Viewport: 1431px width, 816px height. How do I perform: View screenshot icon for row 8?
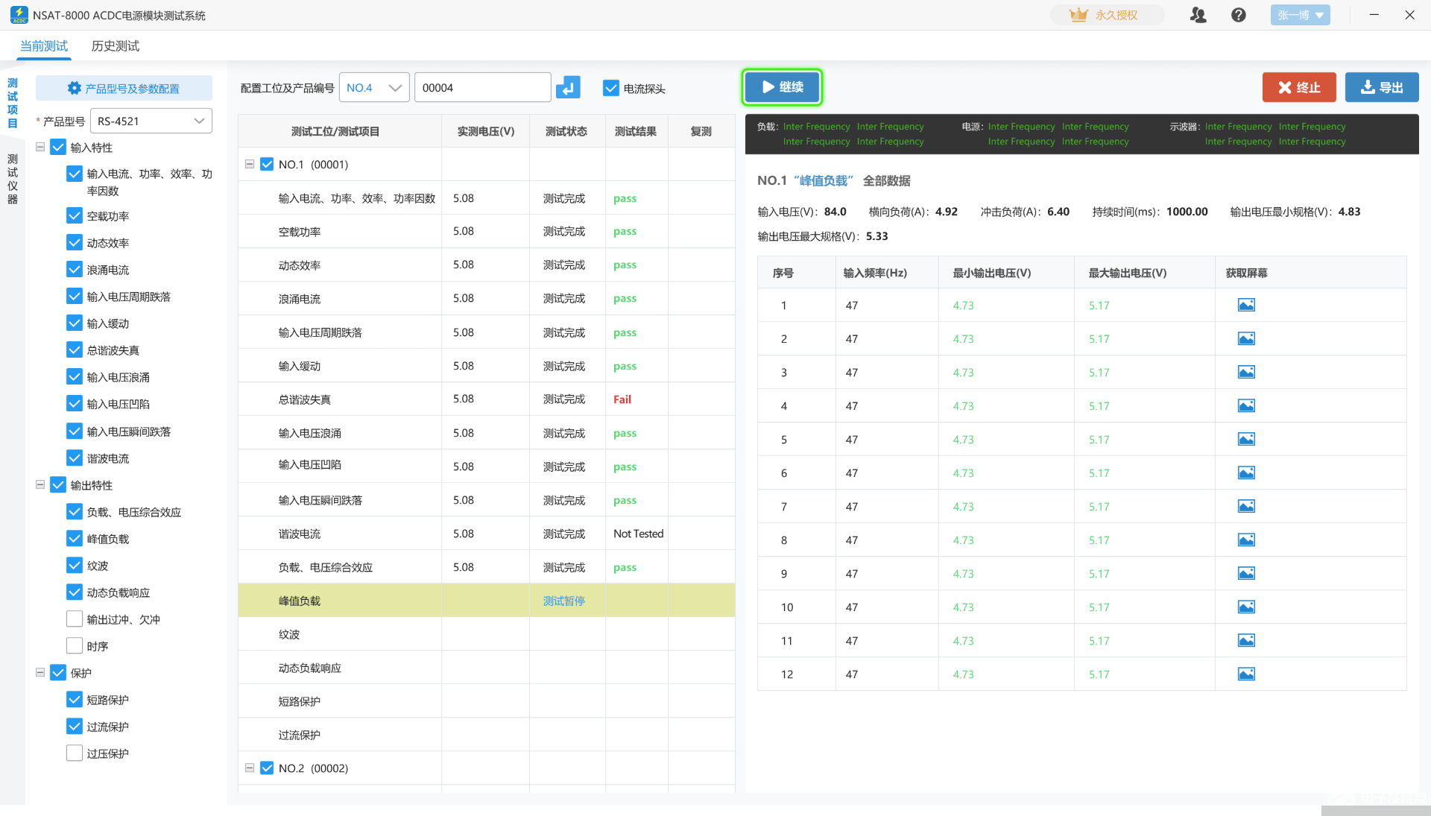pos(1246,540)
